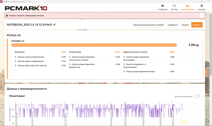The width and height of the screenshot is (212, 126).
Task: Open the ОПЦИИ gear icon
Action: click(x=202, y=6)
